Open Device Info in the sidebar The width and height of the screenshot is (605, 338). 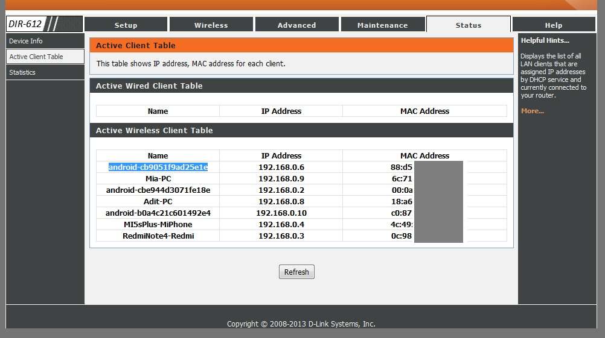[x=26, y=41]
